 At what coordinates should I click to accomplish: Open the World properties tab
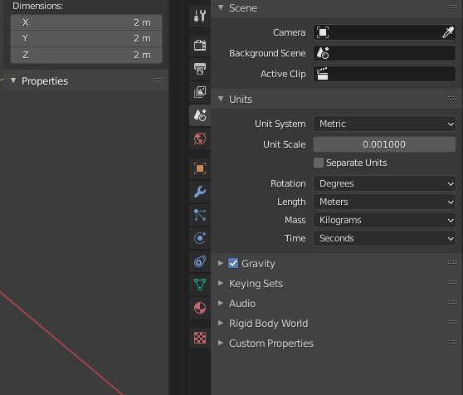click(x=200, y=139)
